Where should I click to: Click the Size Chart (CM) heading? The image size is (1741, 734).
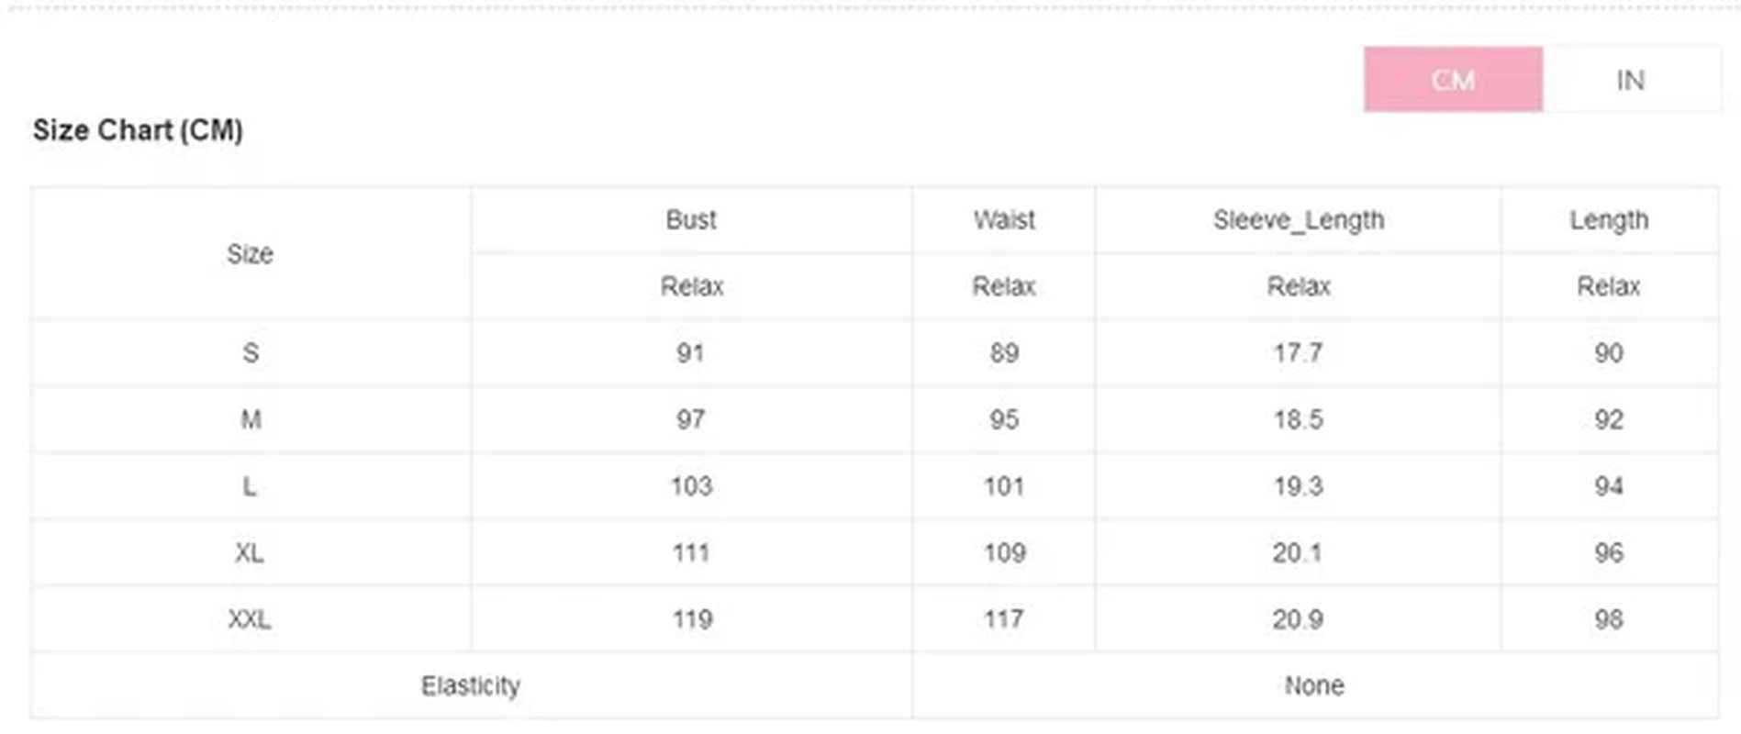point(138,130)
